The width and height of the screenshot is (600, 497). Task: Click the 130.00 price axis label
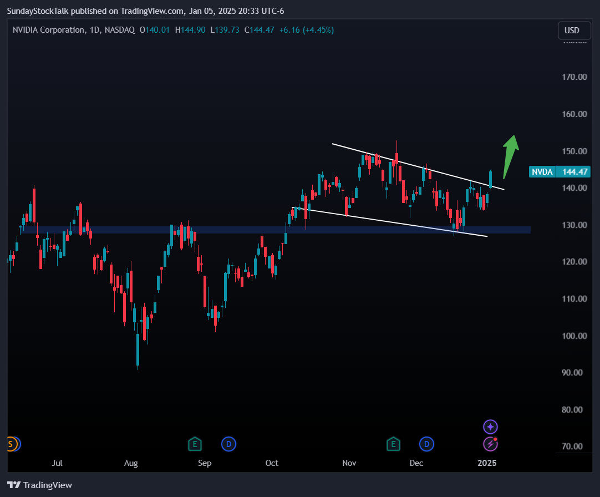574,225
